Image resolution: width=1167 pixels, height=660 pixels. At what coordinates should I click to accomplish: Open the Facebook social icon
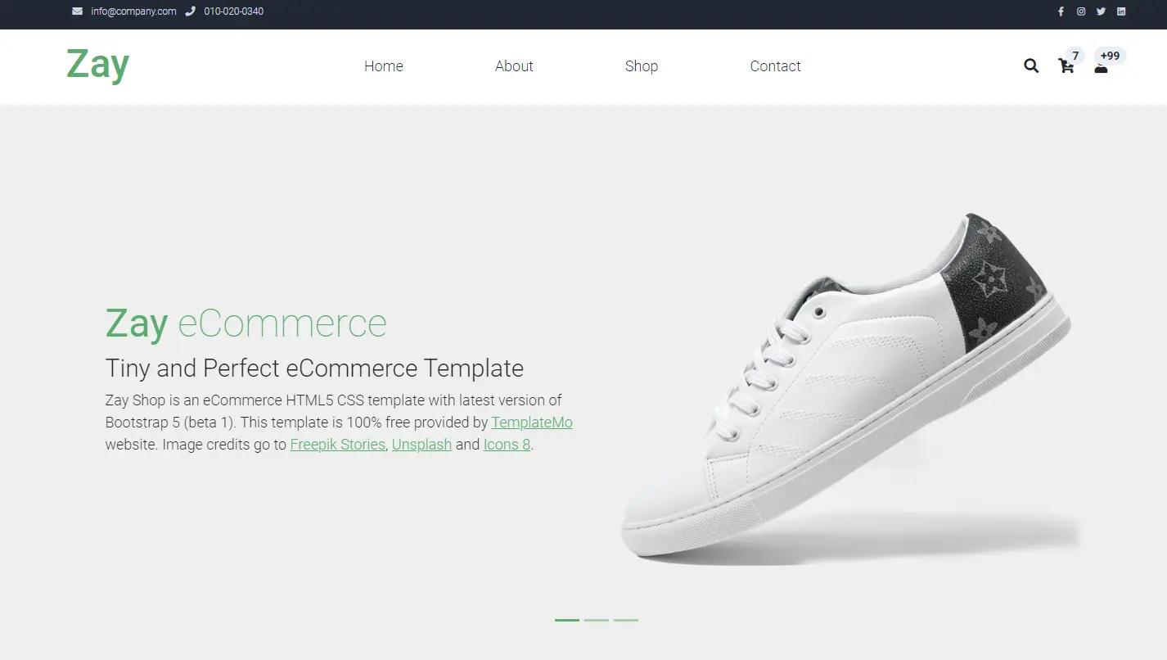pyautogui.click(x=1061, y=11)
